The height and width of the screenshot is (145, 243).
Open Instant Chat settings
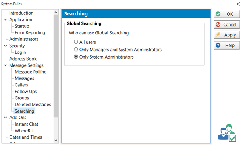[x=26, y=124]
